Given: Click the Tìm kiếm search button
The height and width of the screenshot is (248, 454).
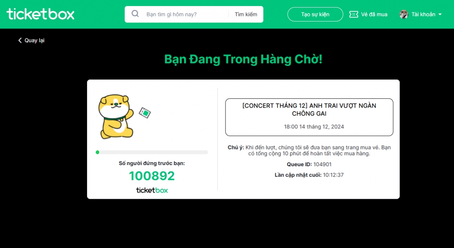Looking at the screenshot, I should pos(246,14).
